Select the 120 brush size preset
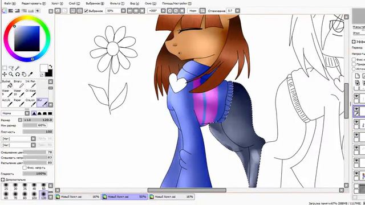The image size is (365, 205). coord(43,195)
